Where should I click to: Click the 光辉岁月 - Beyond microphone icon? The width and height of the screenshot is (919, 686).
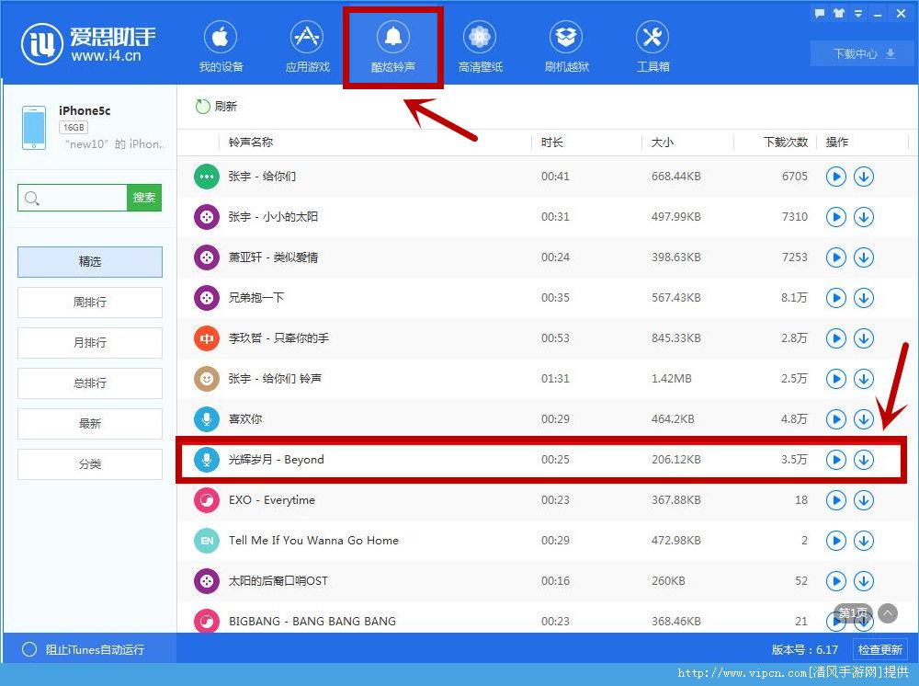206,459
